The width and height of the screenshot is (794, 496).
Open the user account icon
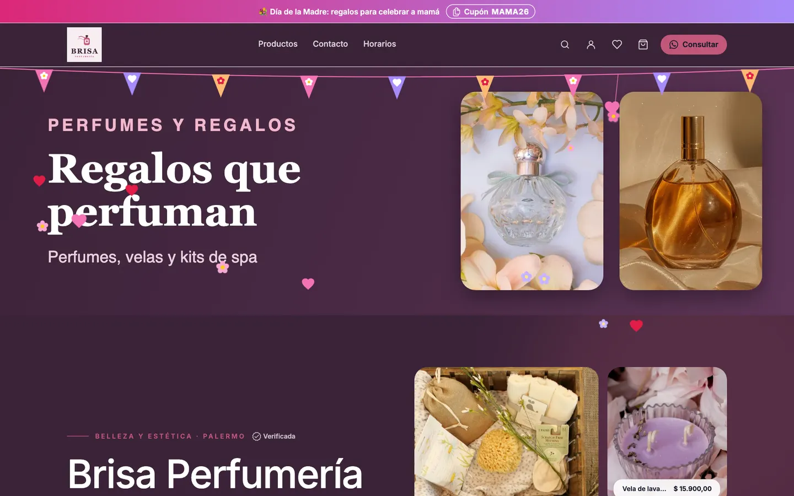(591, 45)
